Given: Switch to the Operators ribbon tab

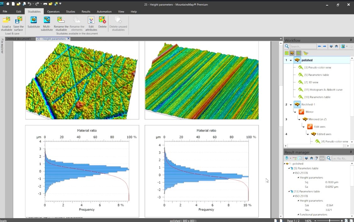Looking at the screenshot, I should [x=53, y=11].
